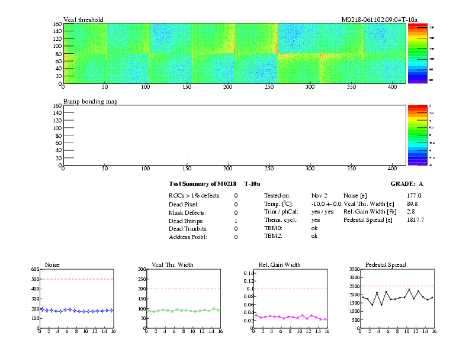The width and height of the screenshot is (469, 362).
Task: Select the GRADE: A label
Action: (407, 184)
